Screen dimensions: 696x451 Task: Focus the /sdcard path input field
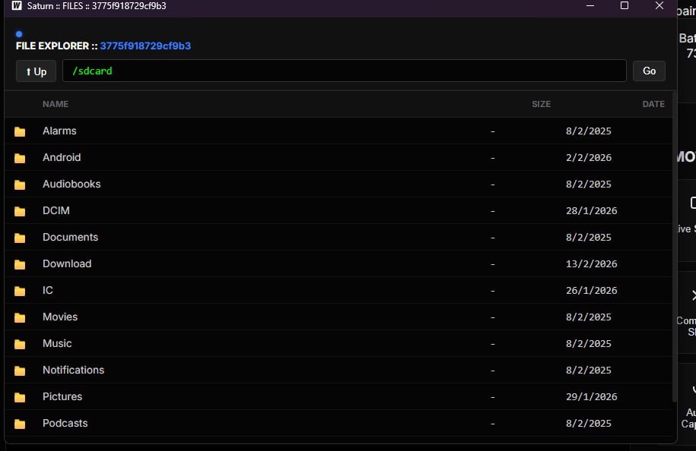pos(345,71)
